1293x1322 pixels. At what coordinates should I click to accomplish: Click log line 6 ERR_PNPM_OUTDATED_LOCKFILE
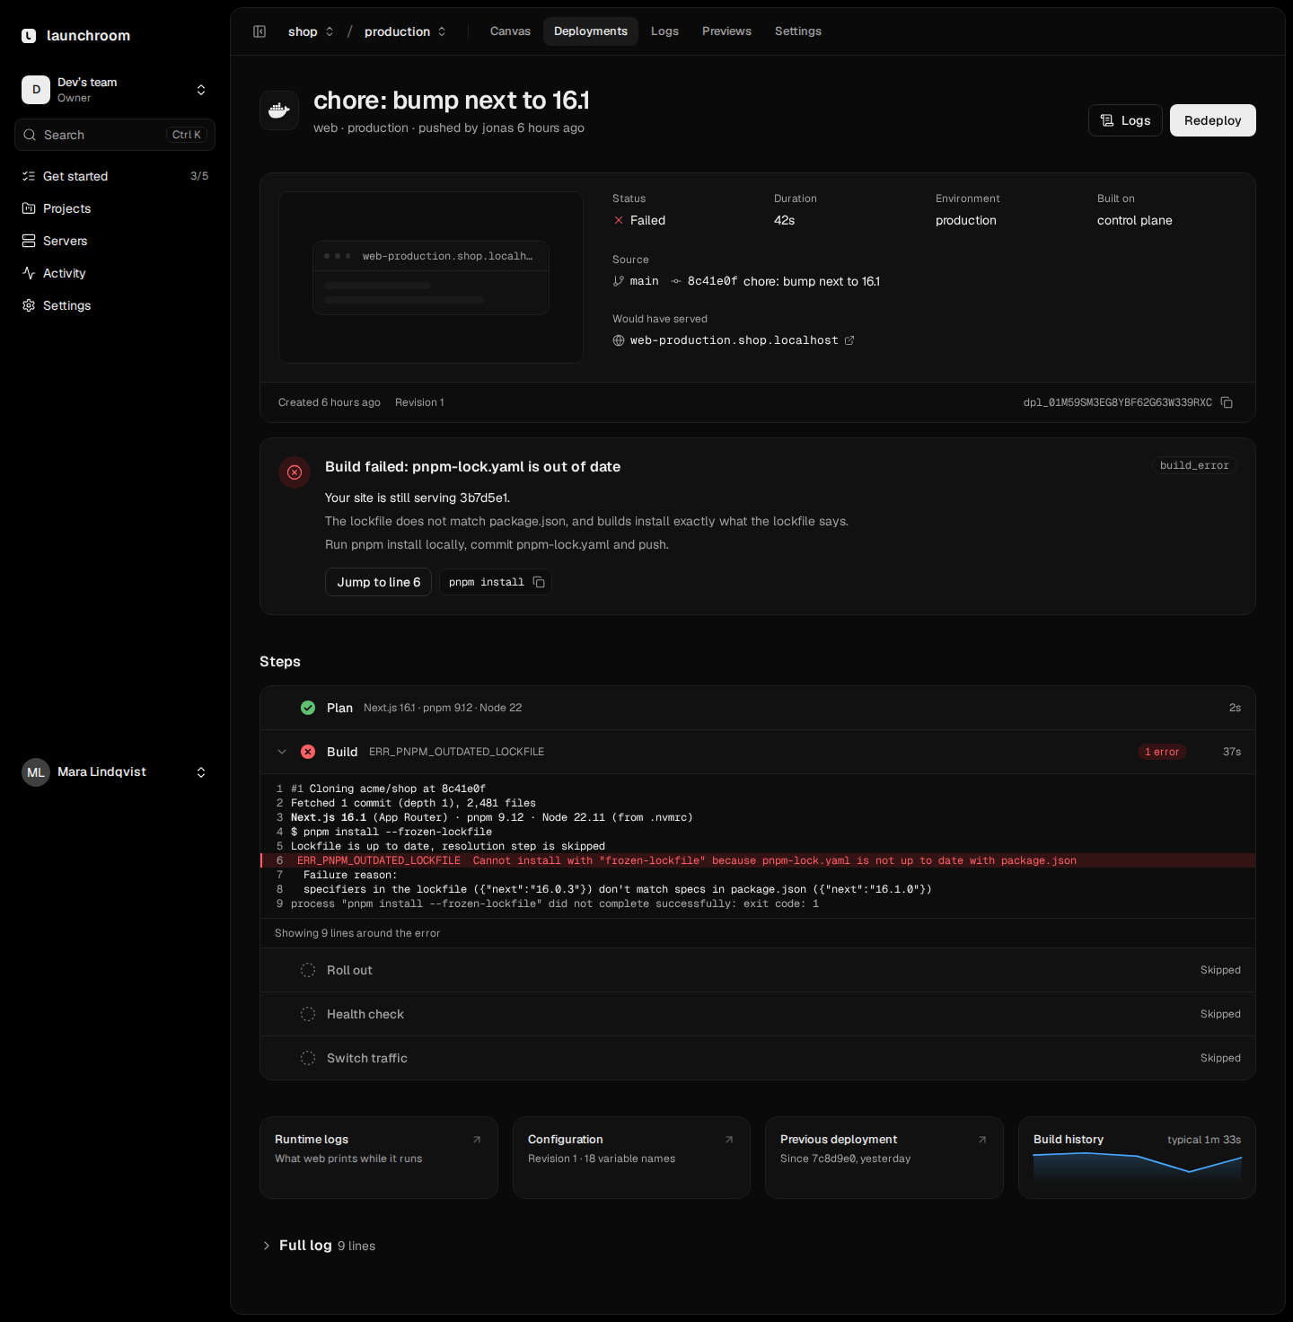pos(758,860)
